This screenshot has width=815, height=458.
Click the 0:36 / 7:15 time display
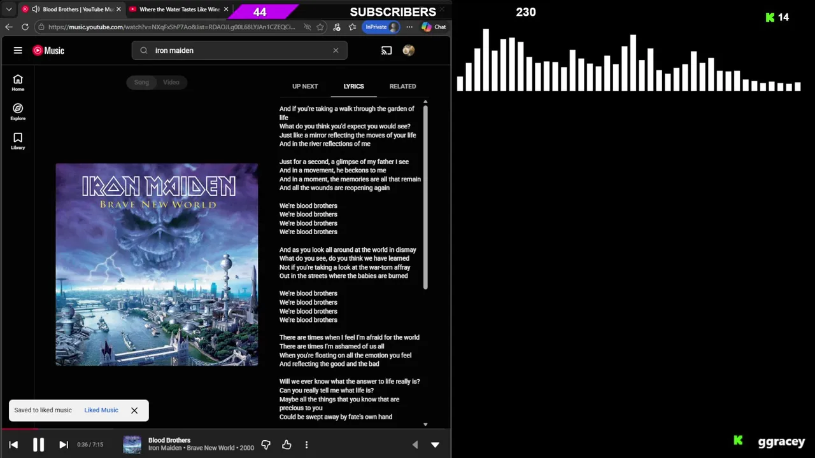pos(90,445)
